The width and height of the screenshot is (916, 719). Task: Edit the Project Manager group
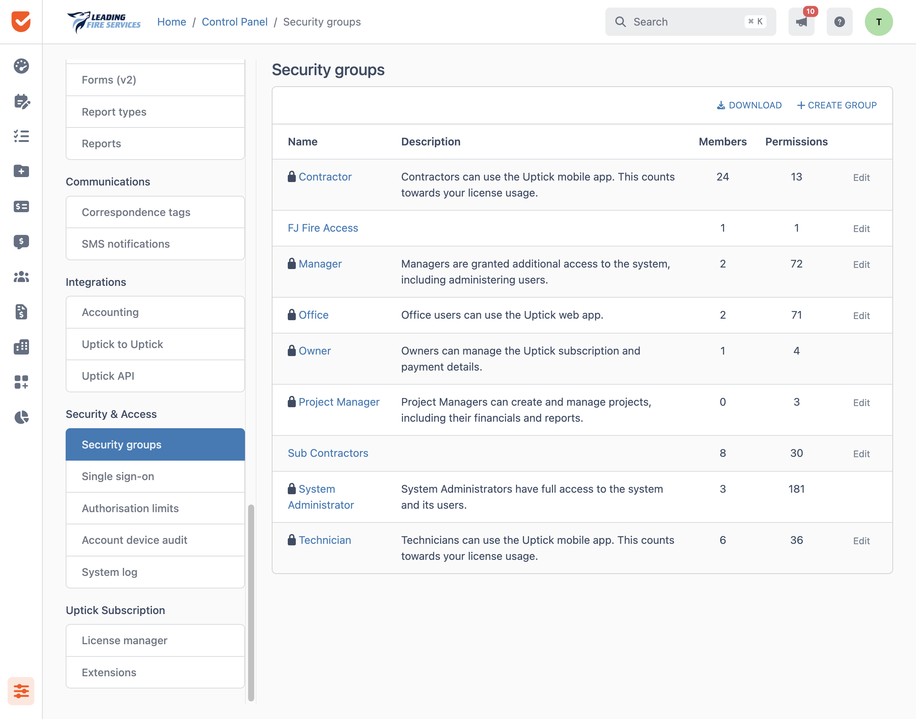[861, 403]
